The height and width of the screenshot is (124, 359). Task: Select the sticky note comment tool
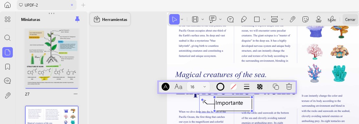230,19
